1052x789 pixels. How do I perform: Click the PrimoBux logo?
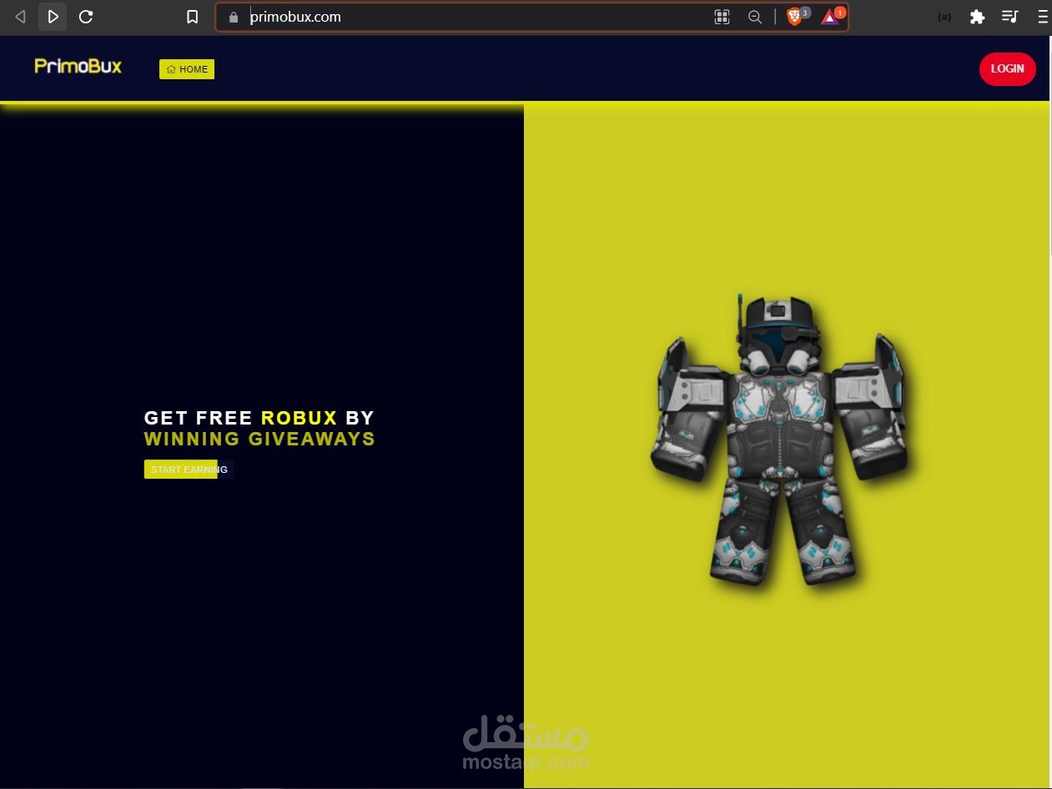pos(78,66)
